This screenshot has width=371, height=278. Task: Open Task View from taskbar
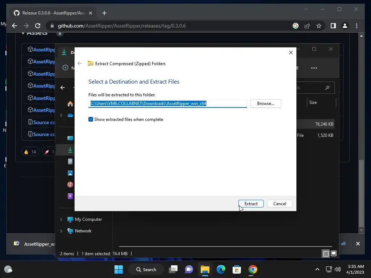click(173, 269)
